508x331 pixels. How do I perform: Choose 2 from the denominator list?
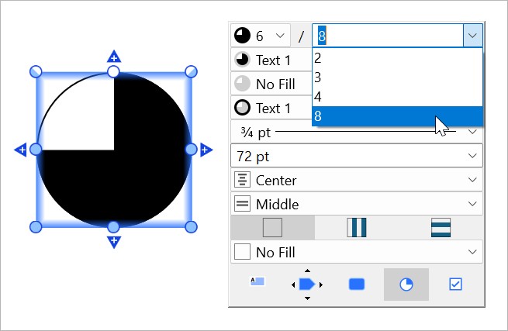point(318,57)
